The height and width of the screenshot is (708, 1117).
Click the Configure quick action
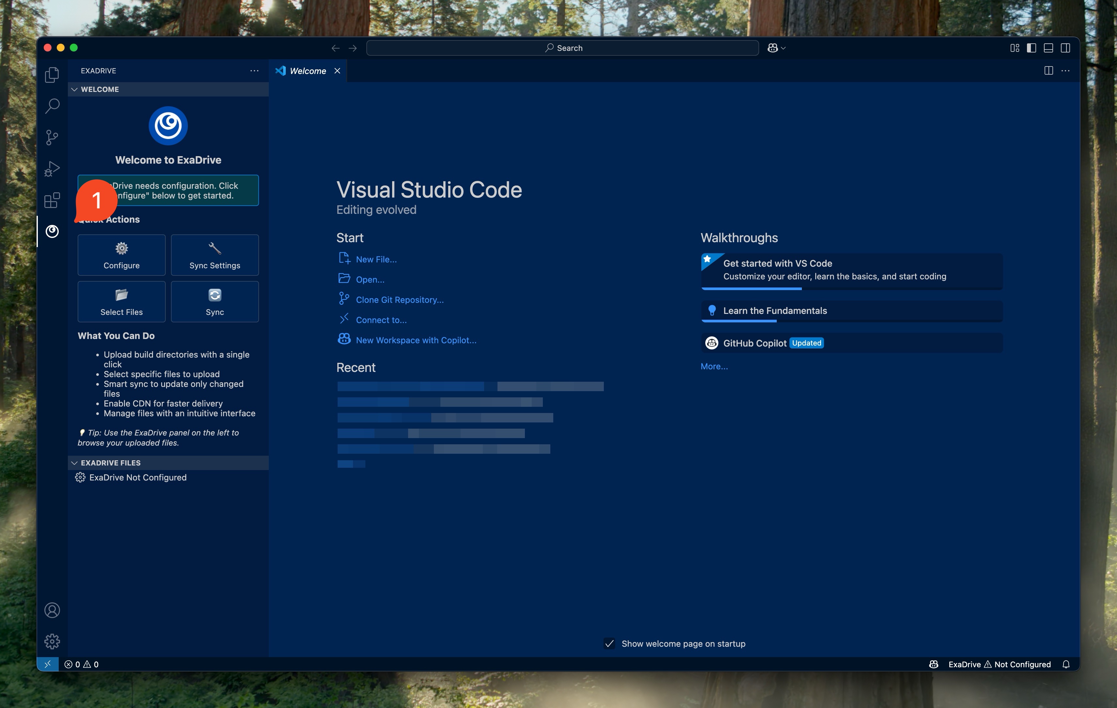pyautogui.click(x=122, y=255)
